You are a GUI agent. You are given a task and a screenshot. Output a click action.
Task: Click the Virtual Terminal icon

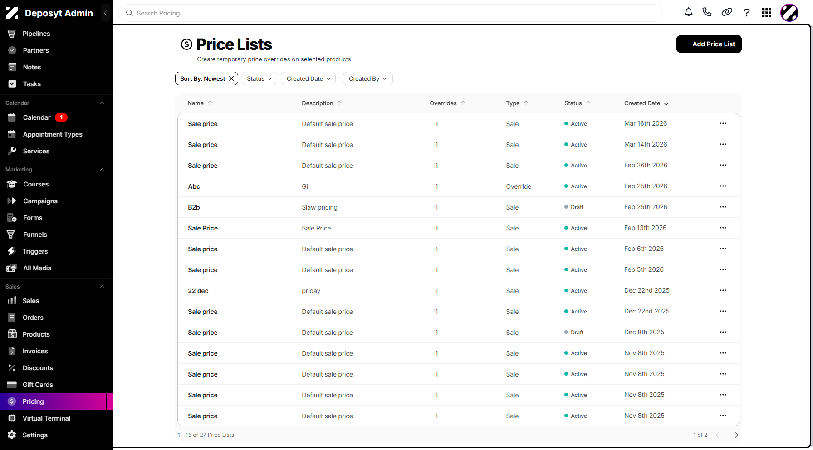pos(12,418)
